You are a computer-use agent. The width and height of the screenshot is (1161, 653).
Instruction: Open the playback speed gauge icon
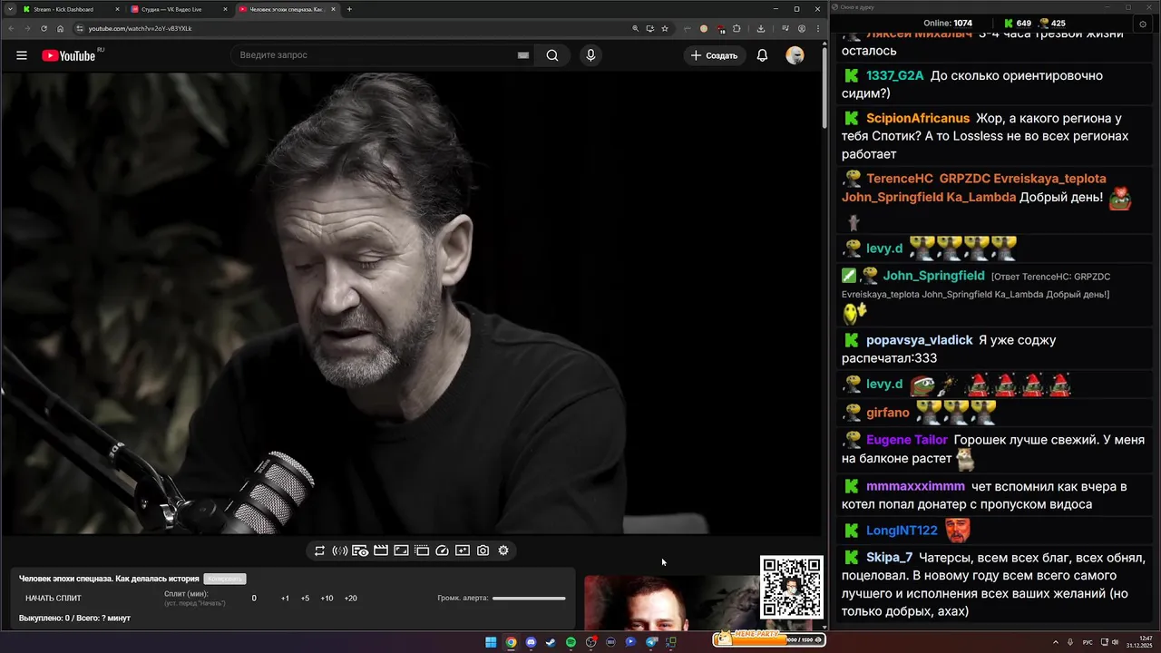(442, 551)
